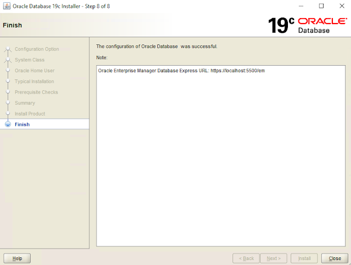Close the window with the title bar X
This screenshot has height=265, width=351.
click(342, 6)
